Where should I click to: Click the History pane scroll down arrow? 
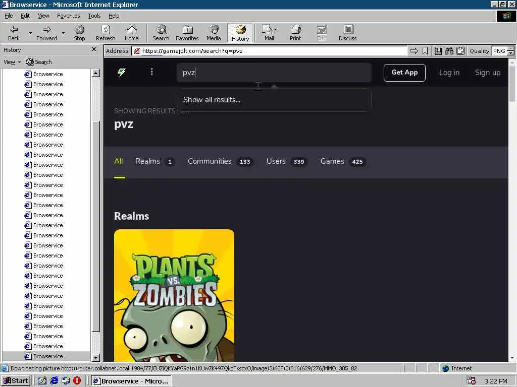coord(95,357)
